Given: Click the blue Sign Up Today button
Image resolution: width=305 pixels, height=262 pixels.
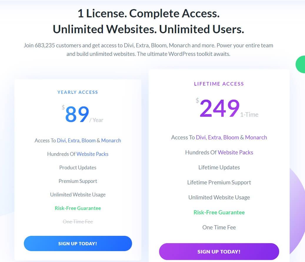Looking at the screenshot, I should (78, 243).
